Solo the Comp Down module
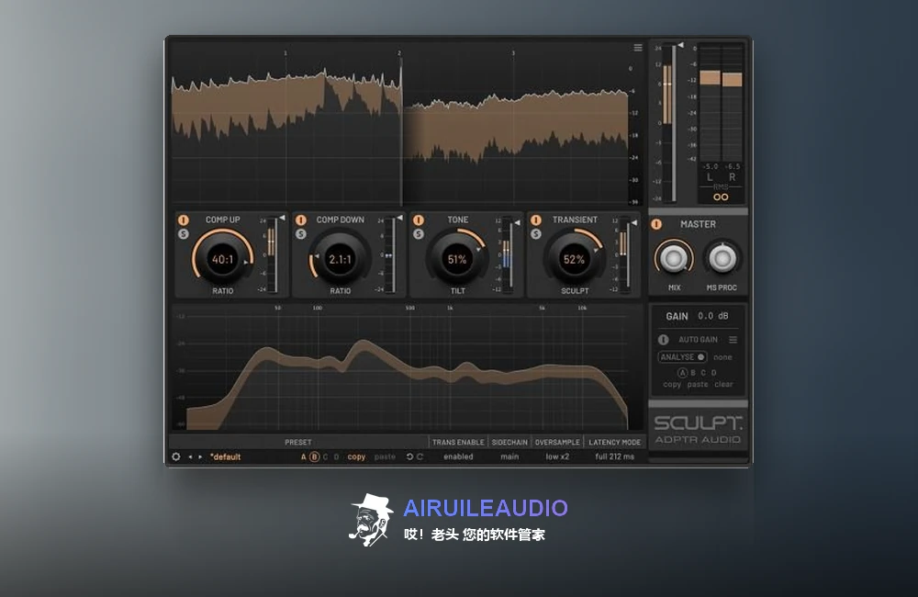 [x=301, y=234]
